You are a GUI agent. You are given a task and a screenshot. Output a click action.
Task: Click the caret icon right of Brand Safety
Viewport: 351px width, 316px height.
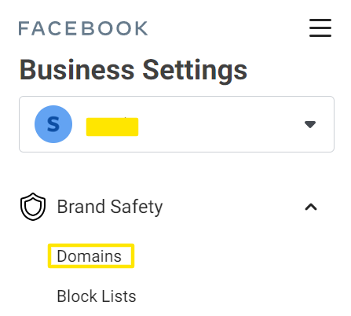point(311,207)
